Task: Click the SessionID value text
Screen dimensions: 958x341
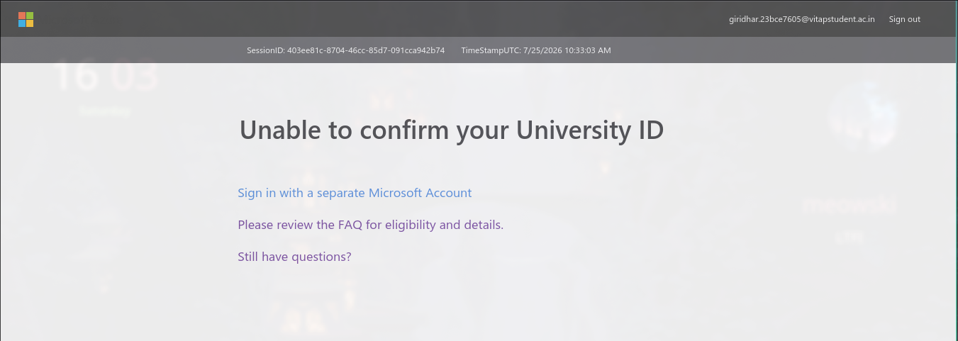Action: pos(366,50)
